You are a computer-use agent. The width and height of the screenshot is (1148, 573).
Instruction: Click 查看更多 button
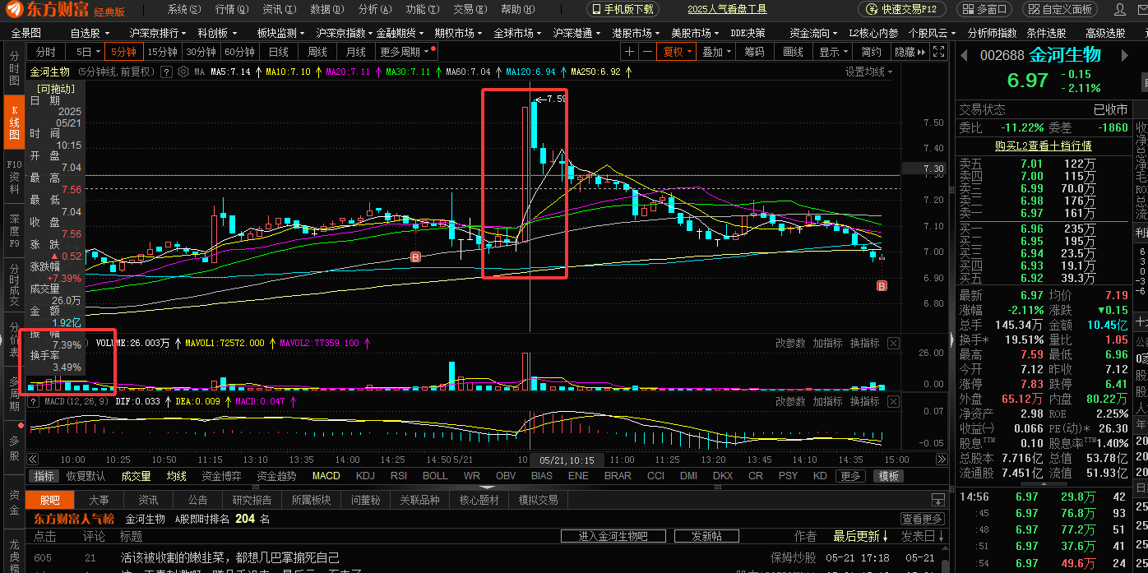(x=922, y=519)
